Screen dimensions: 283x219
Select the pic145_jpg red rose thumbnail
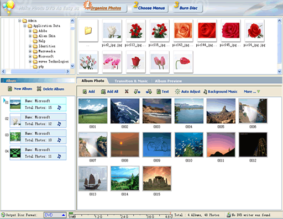coord(230,31)
